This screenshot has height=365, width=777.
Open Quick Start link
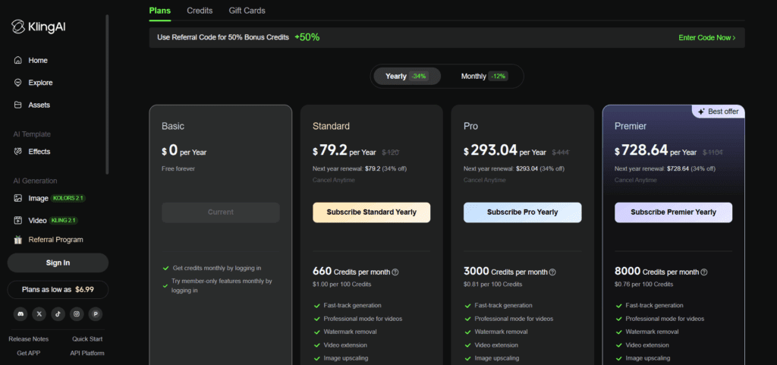click(x=87, y=339)
